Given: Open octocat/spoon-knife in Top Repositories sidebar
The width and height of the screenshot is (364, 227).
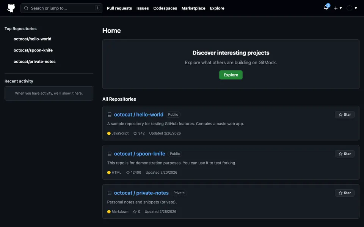Looking at the screenshot, I should pyautogui.click(x=33, y=50).
